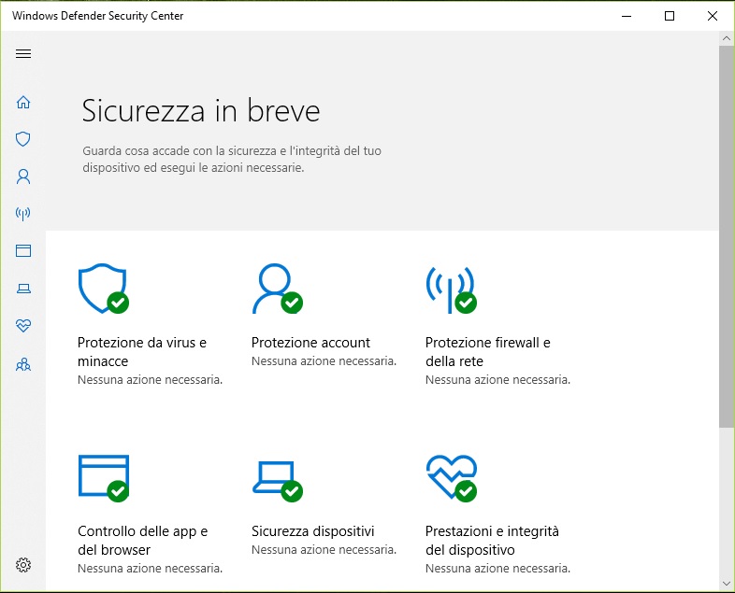
Task: Click the Sicurezza in breve heading
Action: (x=201, y=111)
